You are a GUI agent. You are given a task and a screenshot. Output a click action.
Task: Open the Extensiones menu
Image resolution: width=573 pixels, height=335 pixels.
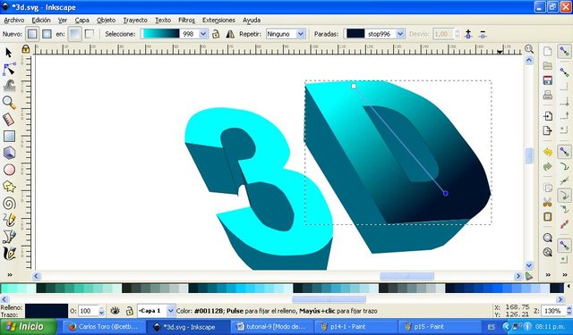(x=218, y=20)
